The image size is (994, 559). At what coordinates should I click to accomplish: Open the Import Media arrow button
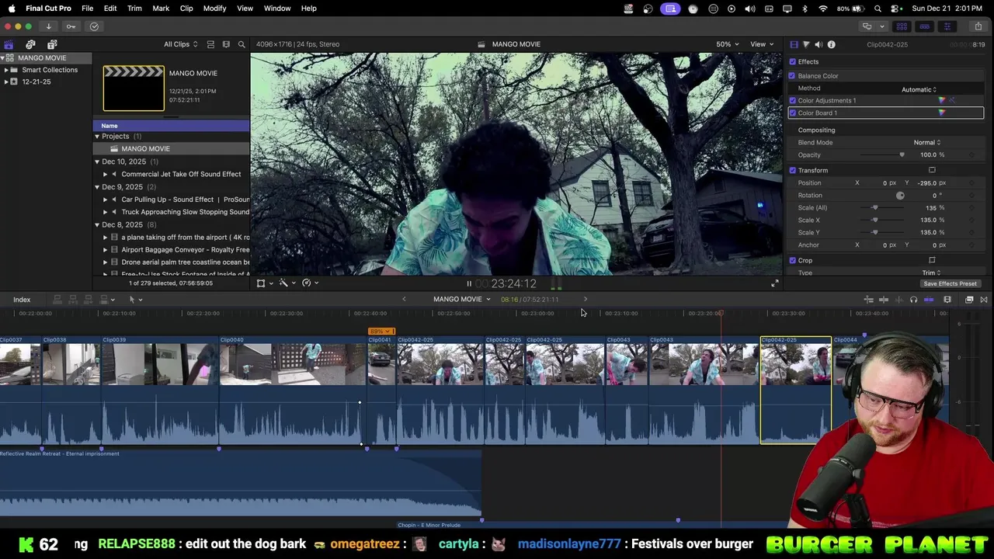click(48, 26)
